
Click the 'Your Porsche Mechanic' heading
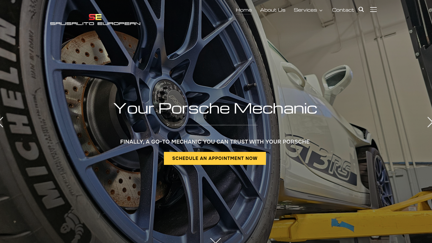[x=215, y=108]
